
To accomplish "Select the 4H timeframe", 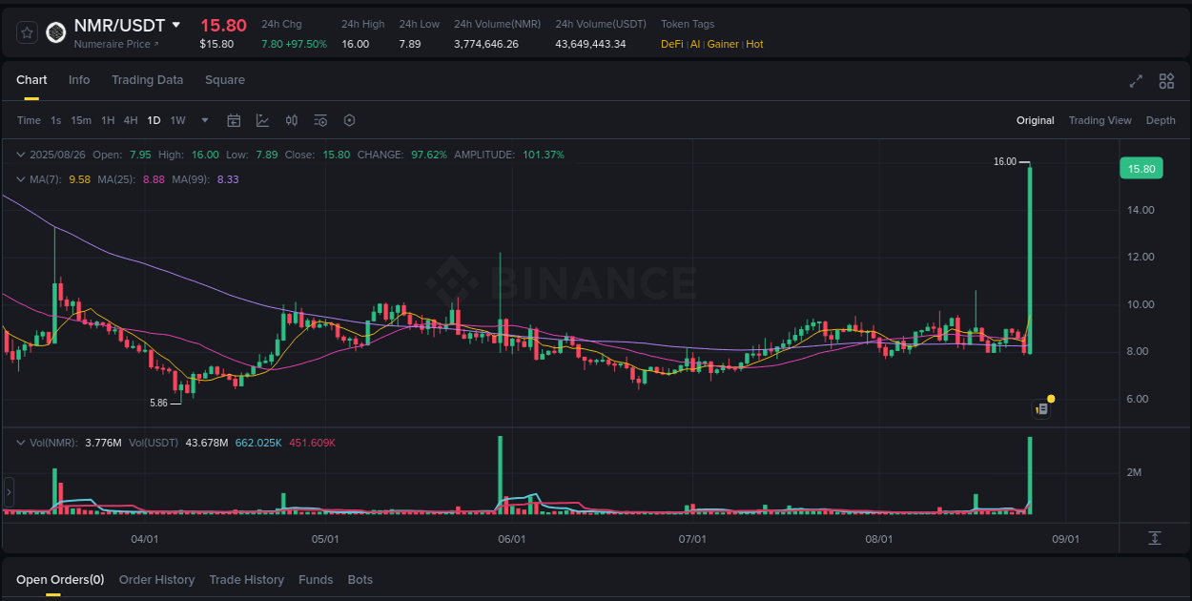I will coord(131,120).
